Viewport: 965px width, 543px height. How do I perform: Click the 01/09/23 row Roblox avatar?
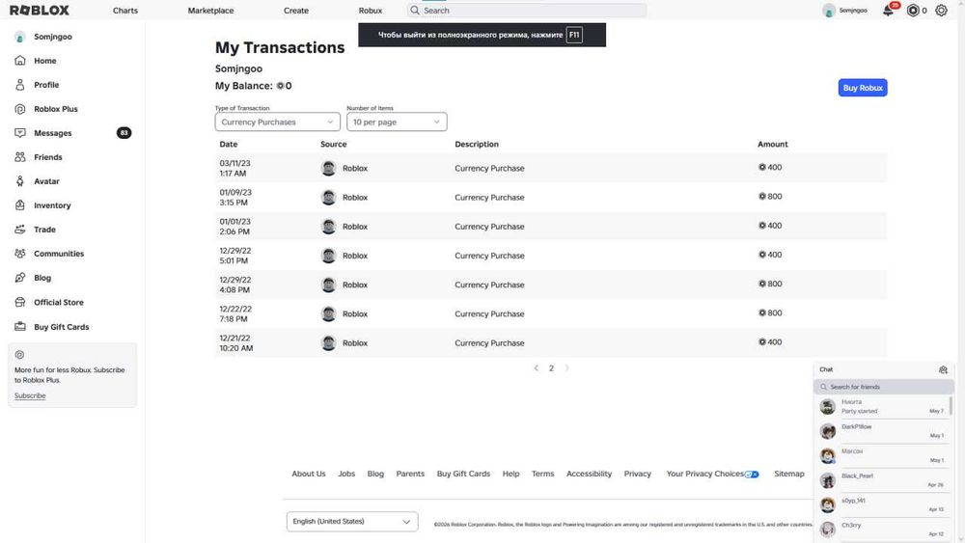[x=329, y=198]
